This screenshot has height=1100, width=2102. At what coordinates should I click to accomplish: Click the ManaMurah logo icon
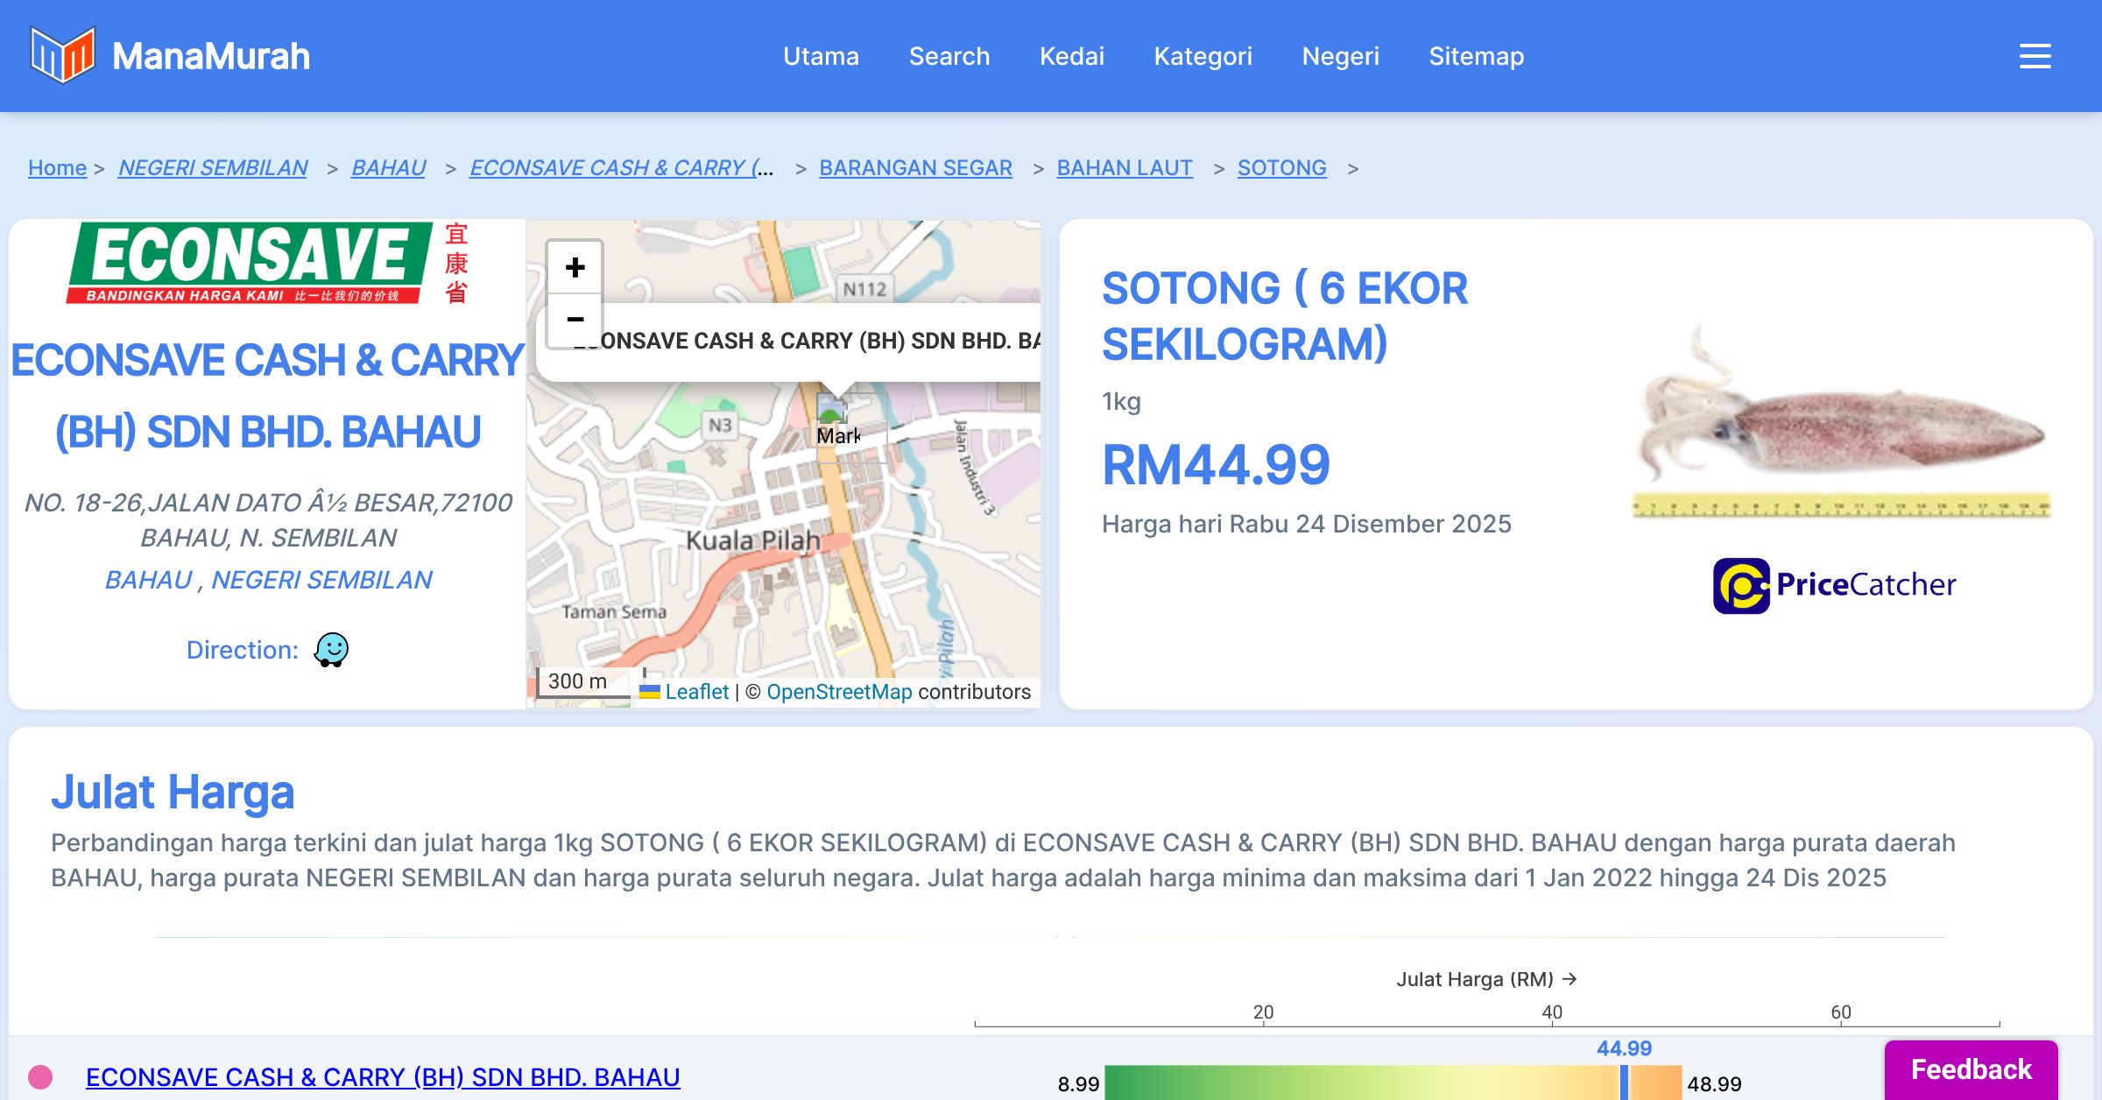pos(62,55)
